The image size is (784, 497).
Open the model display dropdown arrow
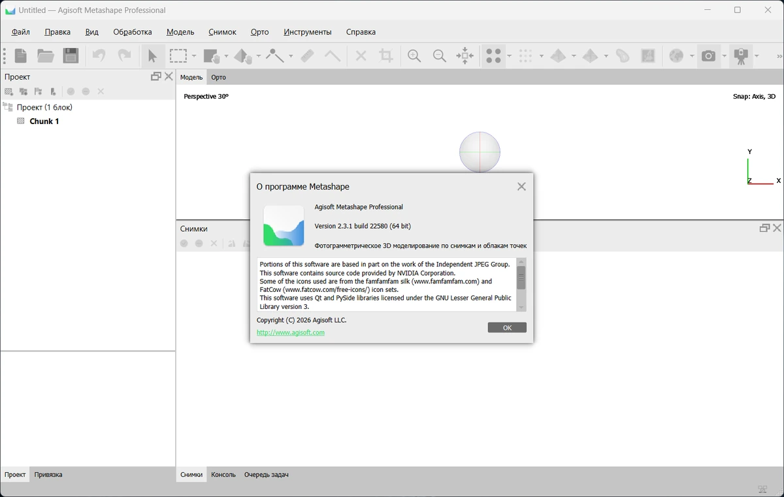click(x=574, y=56)
